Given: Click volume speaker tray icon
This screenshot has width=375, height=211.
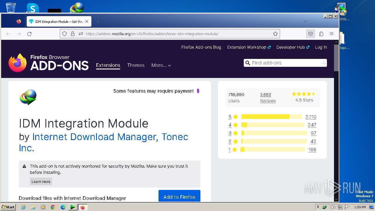Looking at the screenshot, I should click(x=333, y=207).
